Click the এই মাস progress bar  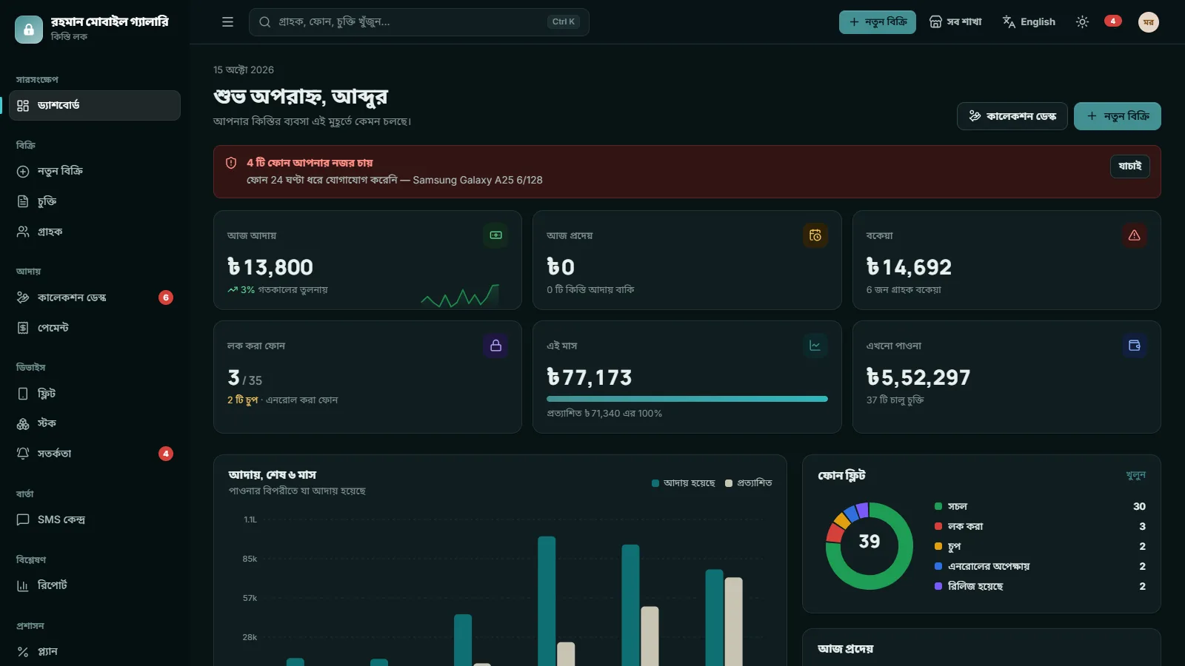click(687, 399)
